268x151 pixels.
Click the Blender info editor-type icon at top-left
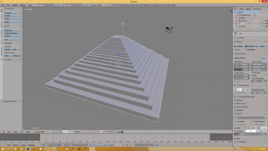tap(3, 5)
